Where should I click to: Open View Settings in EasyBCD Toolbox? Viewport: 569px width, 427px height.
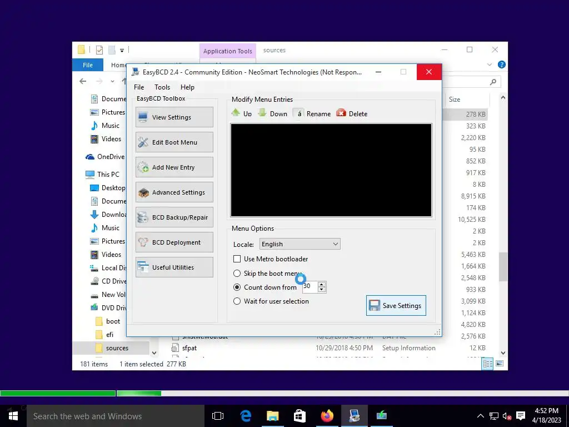(x=174, y=117)
